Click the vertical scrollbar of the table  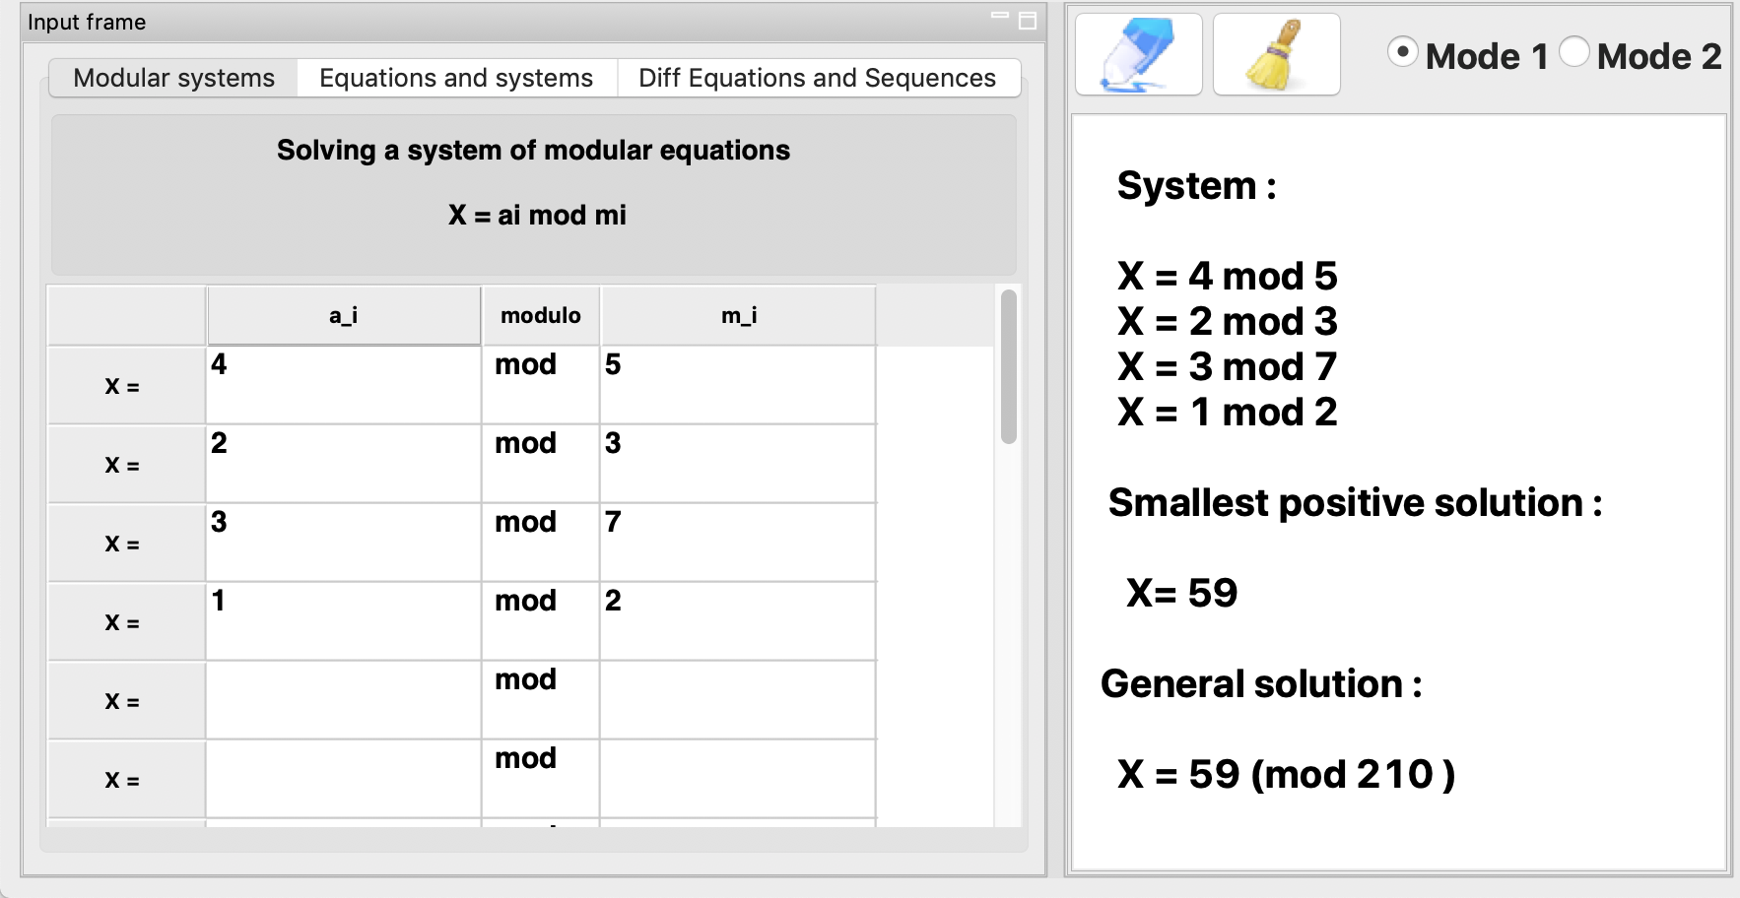tap(1008, 366)
